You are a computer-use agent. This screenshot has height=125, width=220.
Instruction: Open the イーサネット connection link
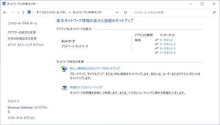tap(166, 40)
